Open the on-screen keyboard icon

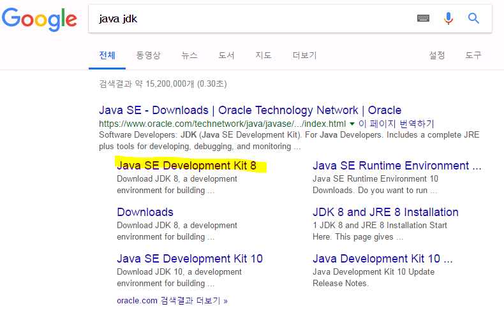423,18
